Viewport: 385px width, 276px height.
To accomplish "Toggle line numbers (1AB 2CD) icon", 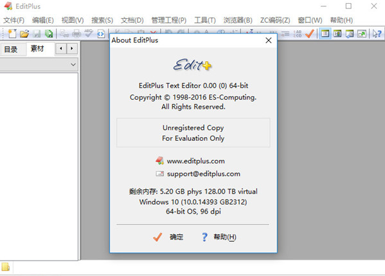I will point(297,33).
